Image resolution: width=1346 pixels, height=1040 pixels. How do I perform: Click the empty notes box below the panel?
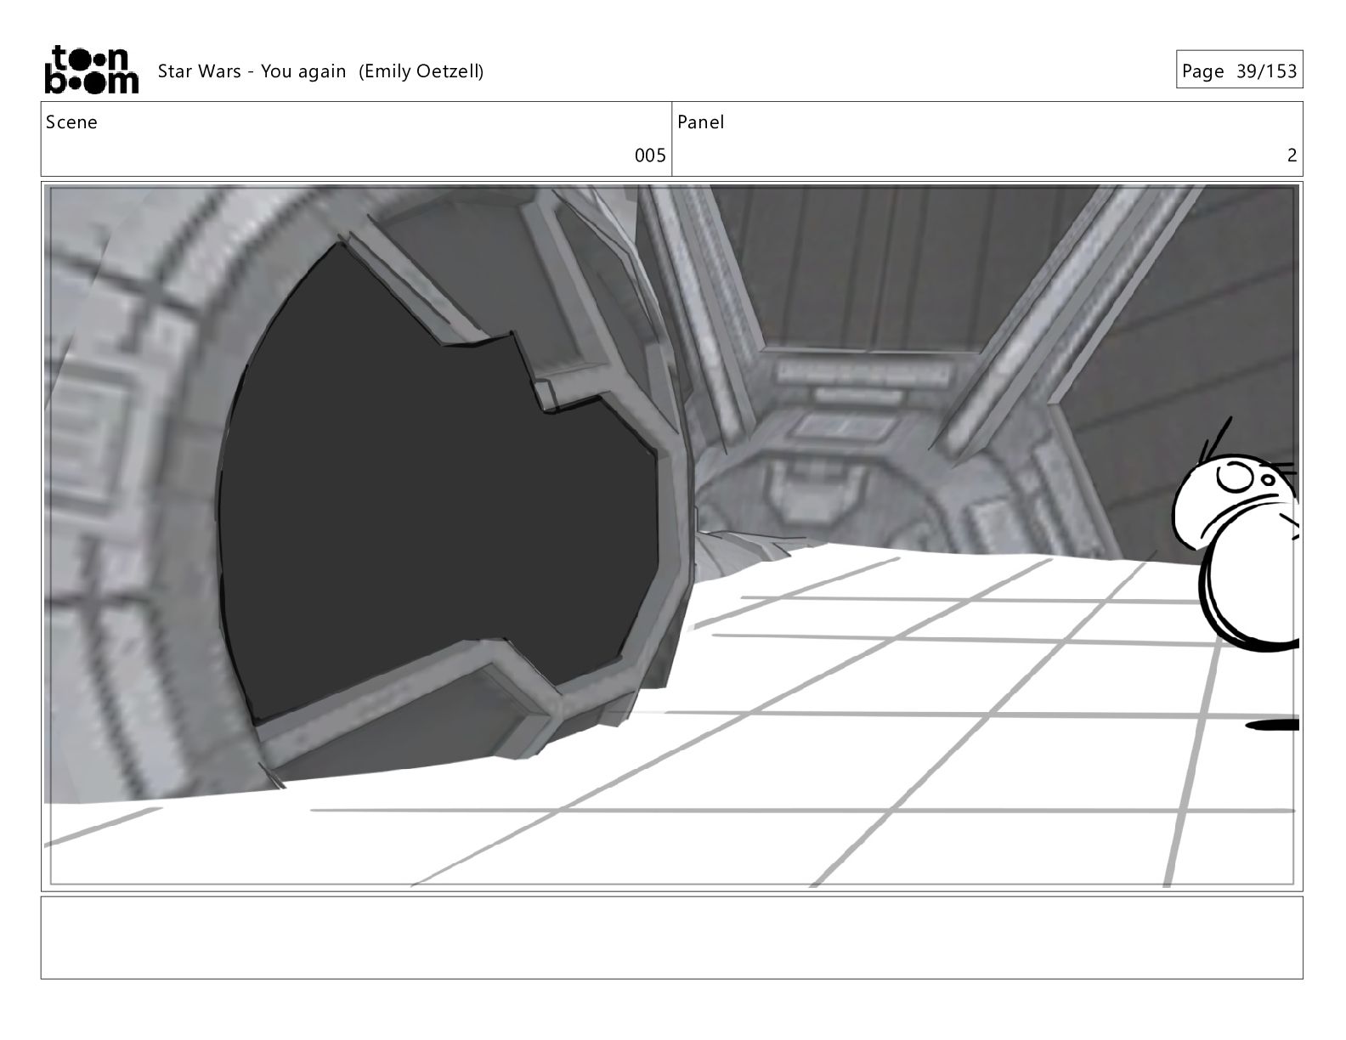click(x=672, y=937)
